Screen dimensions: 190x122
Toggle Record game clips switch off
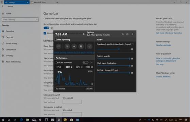coord(47,28)
